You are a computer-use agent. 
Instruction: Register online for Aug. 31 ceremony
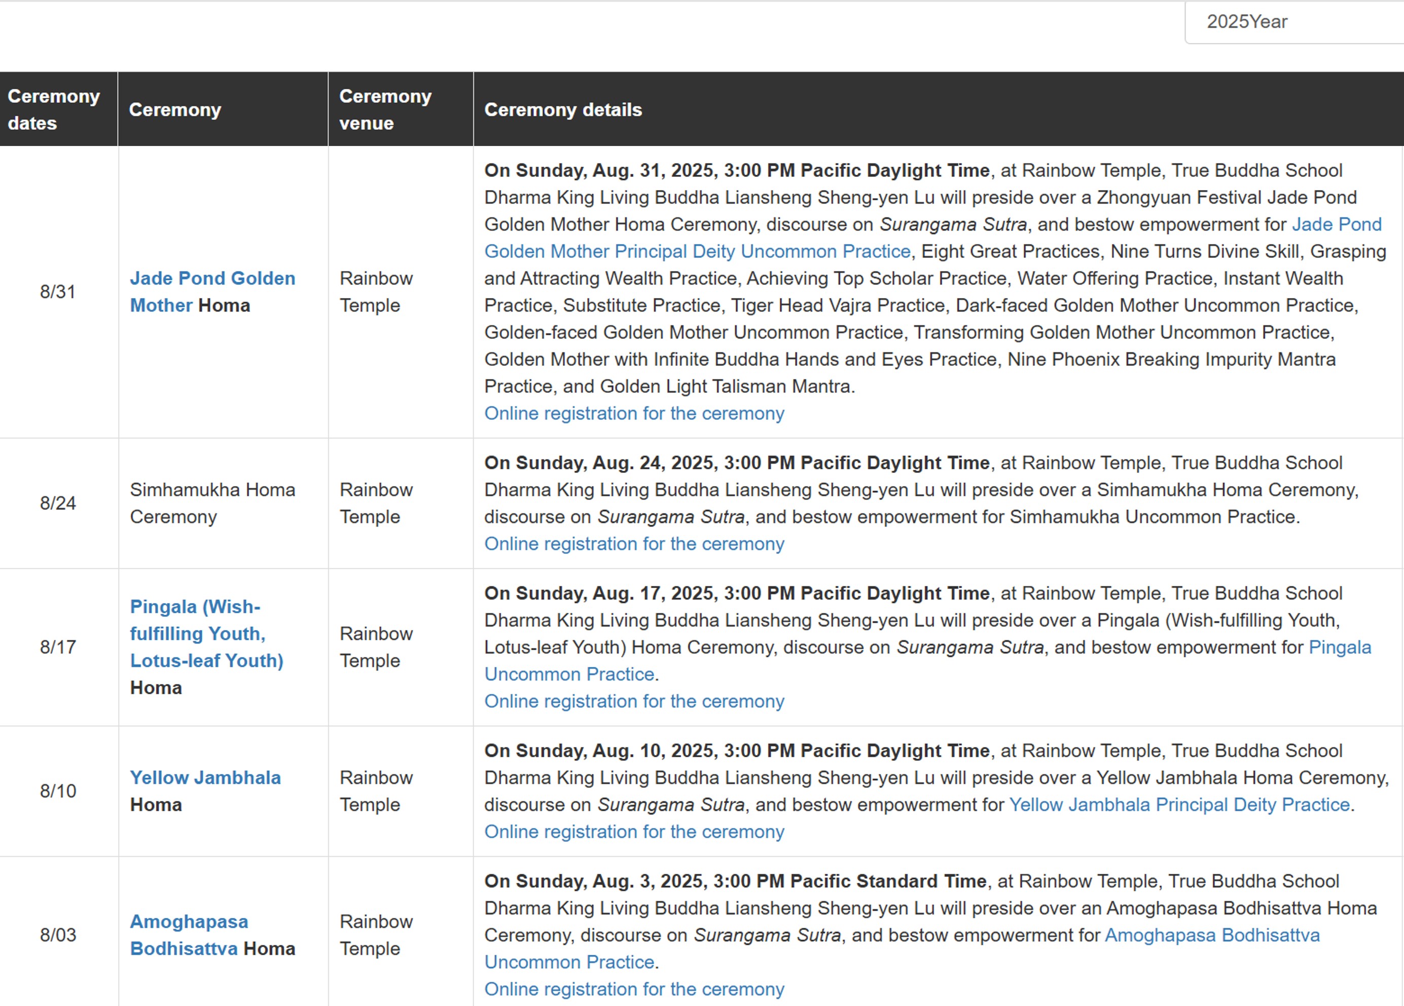(634, 413)
